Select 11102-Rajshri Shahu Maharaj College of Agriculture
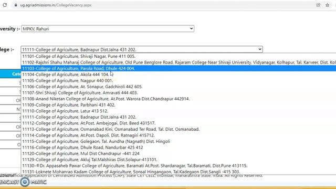The image size is (336, 189). [x=178, y=62]
